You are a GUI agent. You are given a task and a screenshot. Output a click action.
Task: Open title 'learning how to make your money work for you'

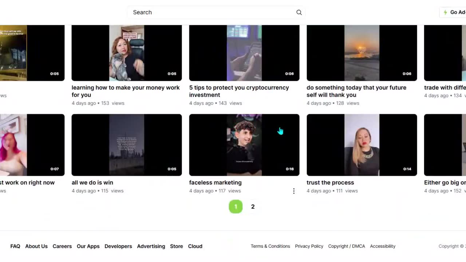[126, 91]
